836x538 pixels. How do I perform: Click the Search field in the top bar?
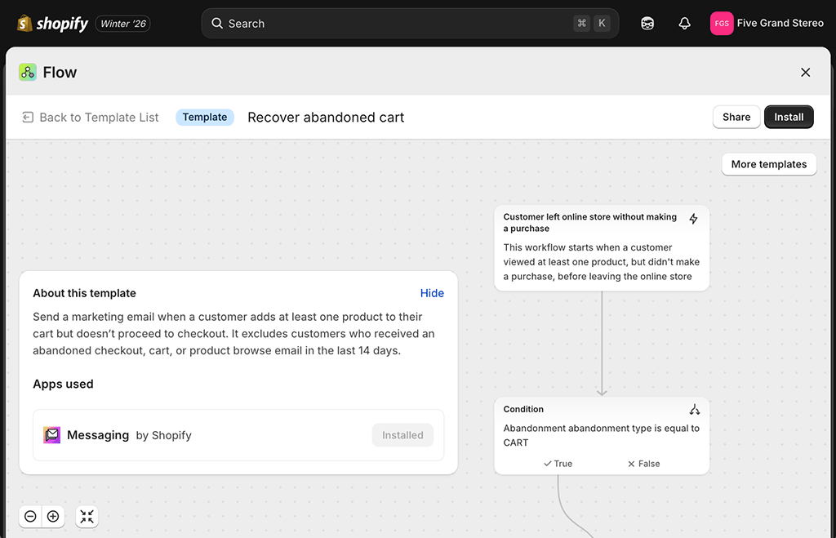pos(408,23)
